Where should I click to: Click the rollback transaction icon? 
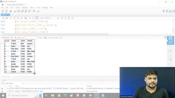(x=33, y=18)
